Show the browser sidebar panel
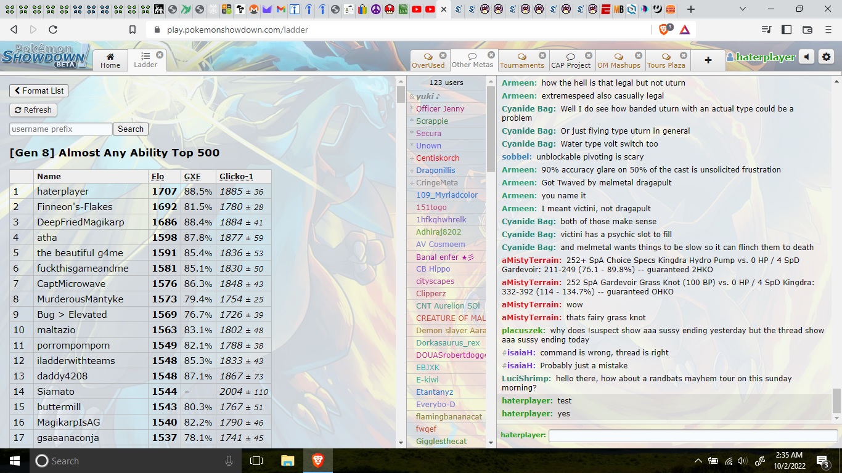Screen dimensions: 842x473 pos(787,30)
